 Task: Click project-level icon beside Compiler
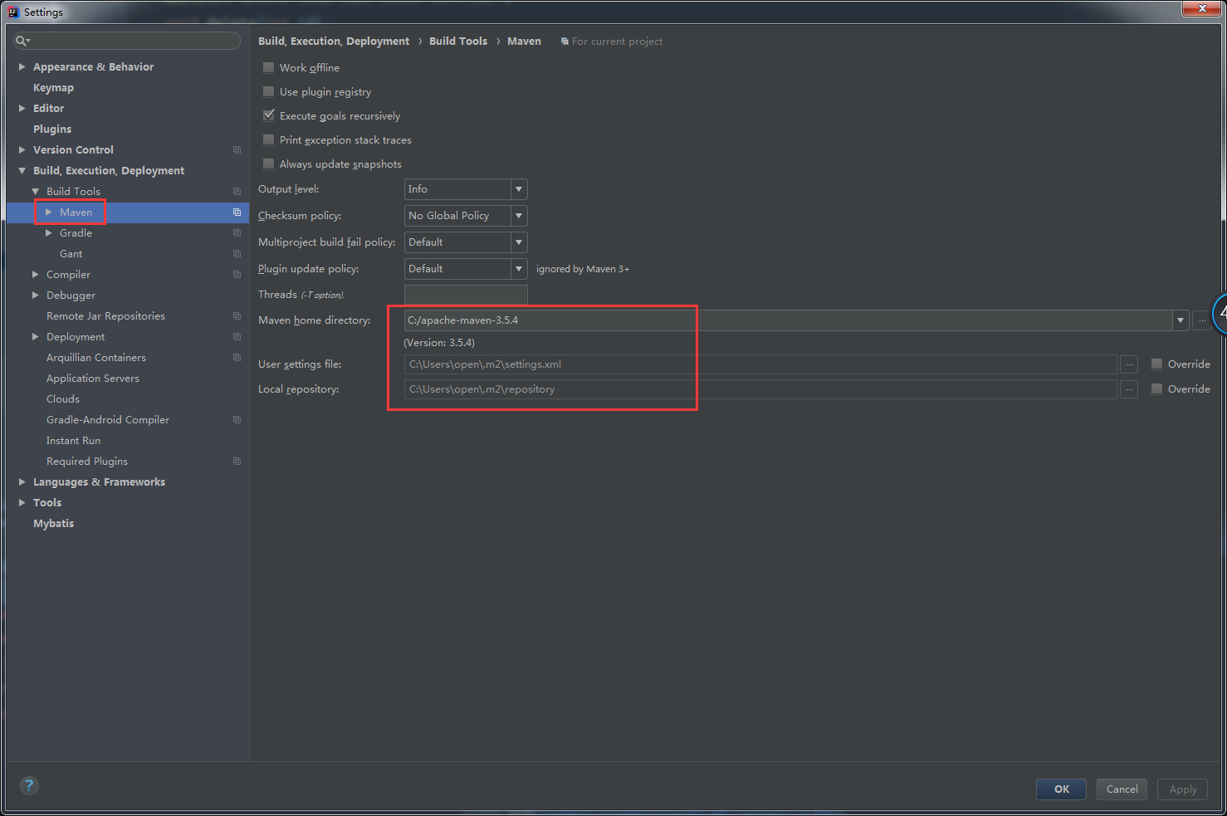(x=237, y=275)
